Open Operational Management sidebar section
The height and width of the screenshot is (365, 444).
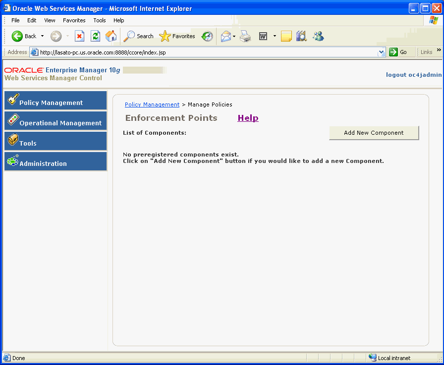55,121
